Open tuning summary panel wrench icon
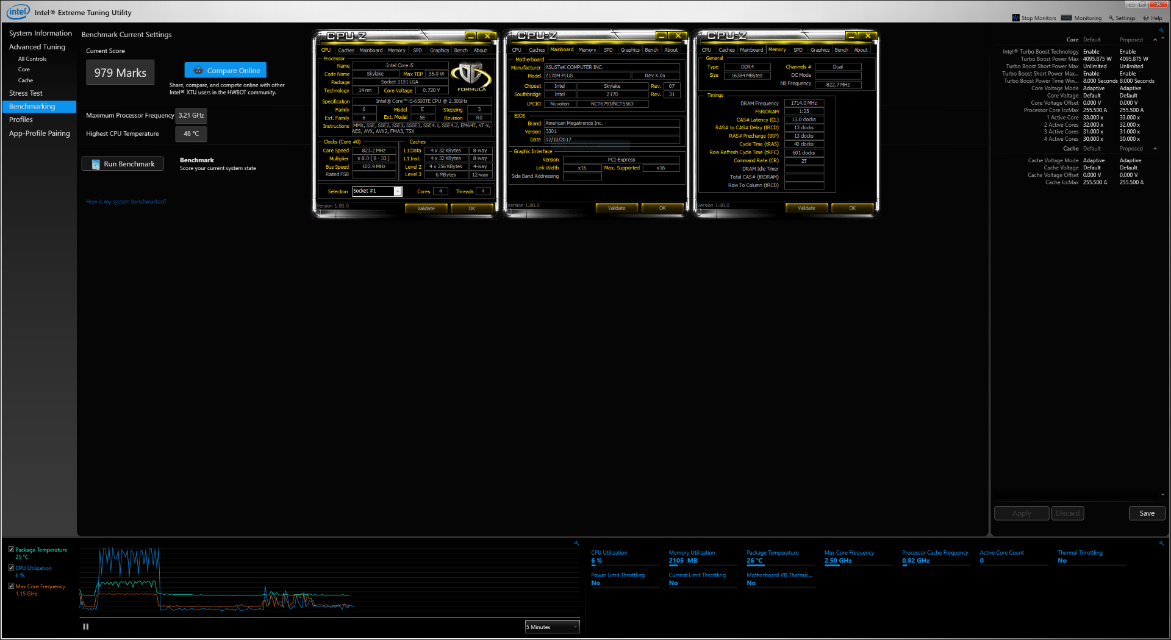1171x640 pixels. [1161, 29]
